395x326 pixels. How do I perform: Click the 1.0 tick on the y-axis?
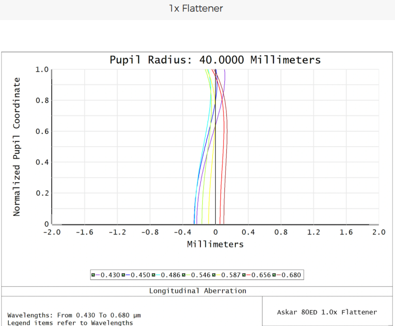(x=42, y=70)
